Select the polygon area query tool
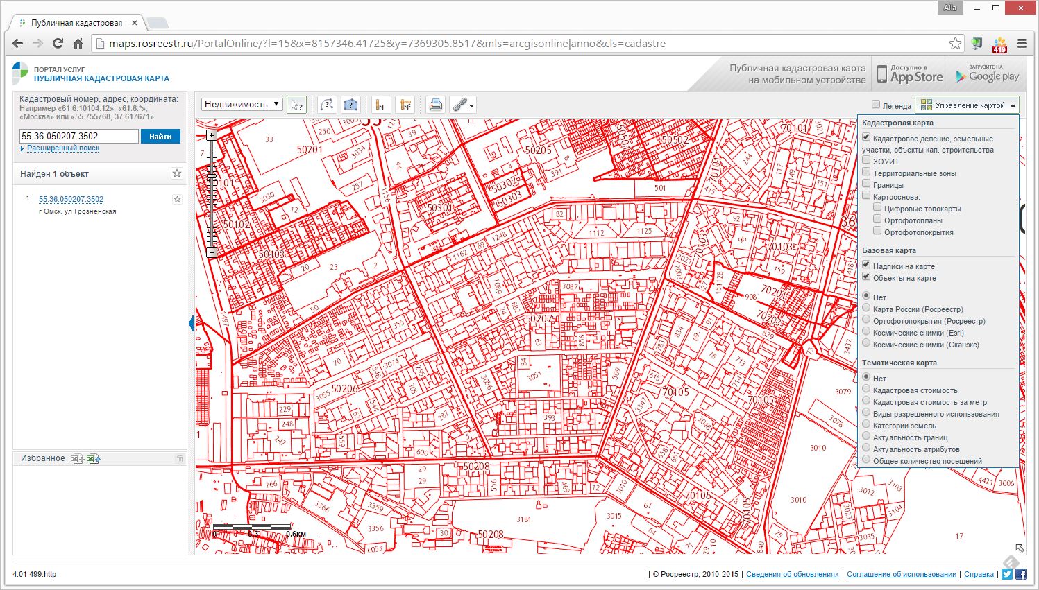 [350, 105]
